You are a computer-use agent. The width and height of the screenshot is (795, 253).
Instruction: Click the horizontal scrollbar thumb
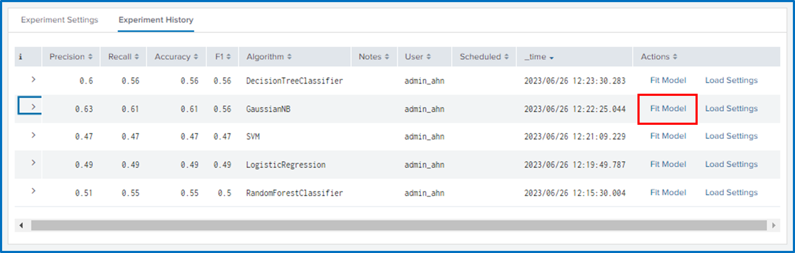tap(399, 225)
